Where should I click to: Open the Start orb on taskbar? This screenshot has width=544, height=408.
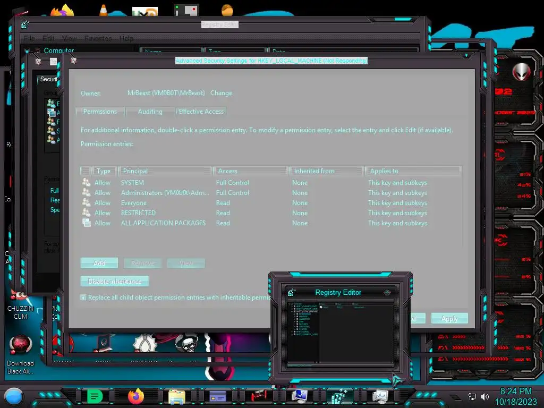(x=13, y=396)
